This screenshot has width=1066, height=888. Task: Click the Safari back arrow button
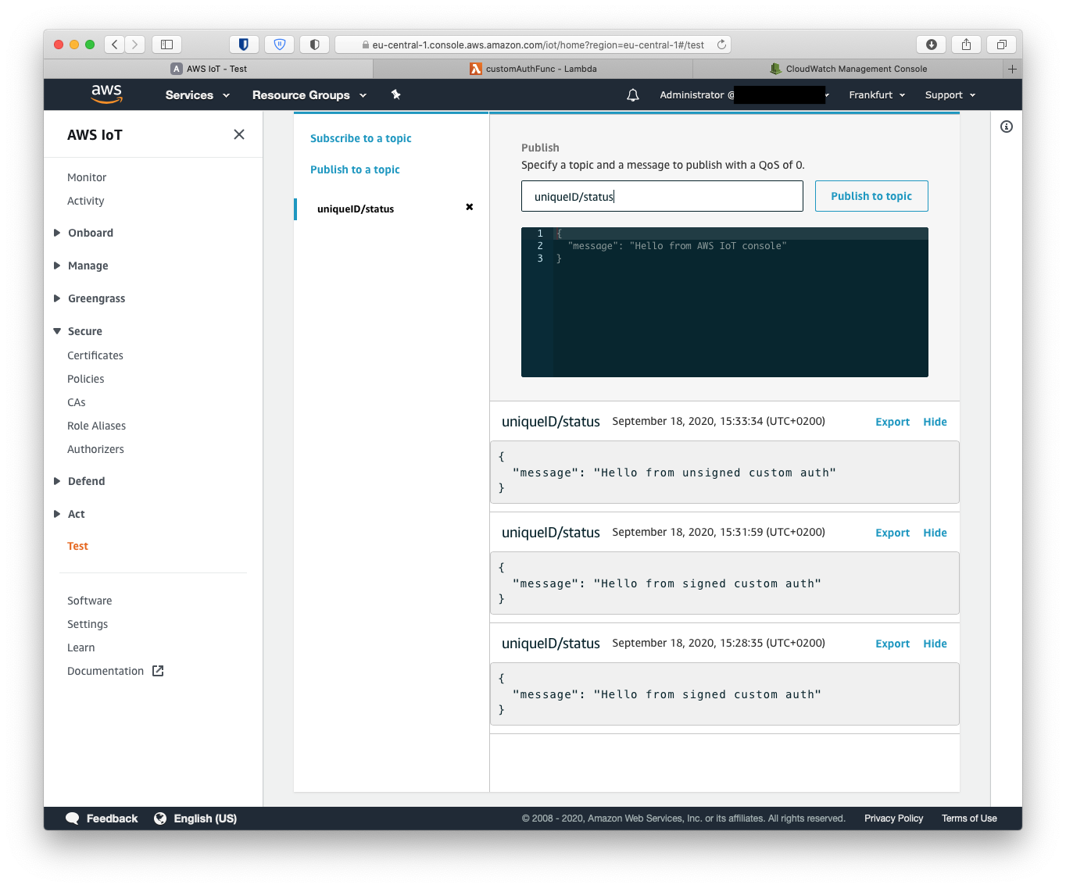[115, 45]
